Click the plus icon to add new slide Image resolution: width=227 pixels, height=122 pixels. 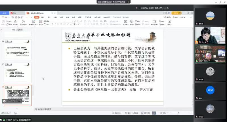17,109
